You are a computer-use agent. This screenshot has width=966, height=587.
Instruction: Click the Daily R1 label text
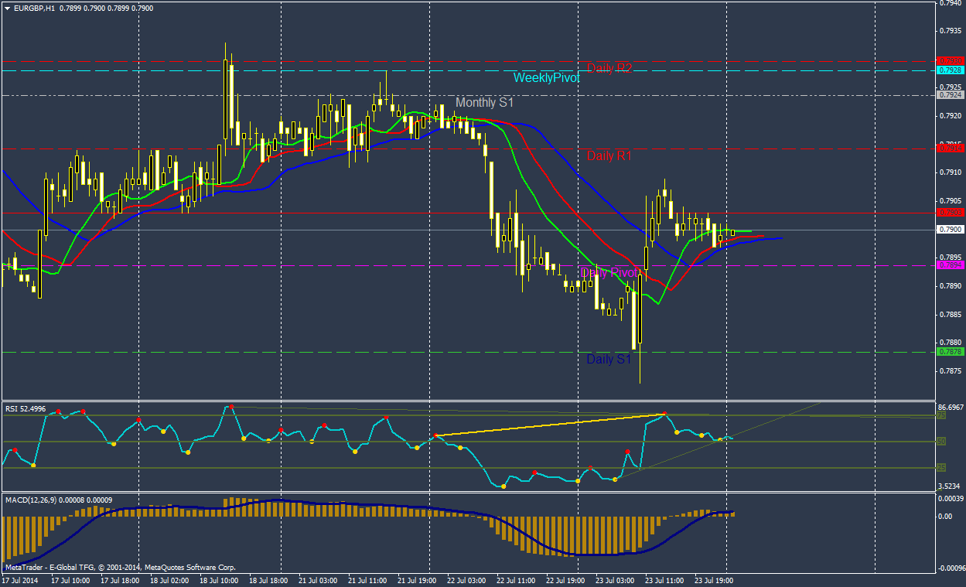click(609, 156)
